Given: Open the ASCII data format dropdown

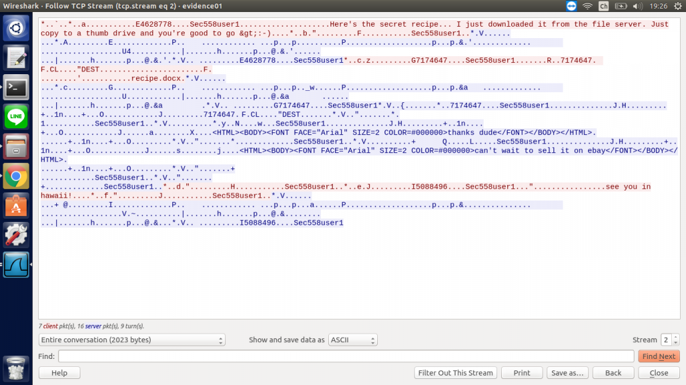Looking at the screenshot, I should click(x=352, y=340).
